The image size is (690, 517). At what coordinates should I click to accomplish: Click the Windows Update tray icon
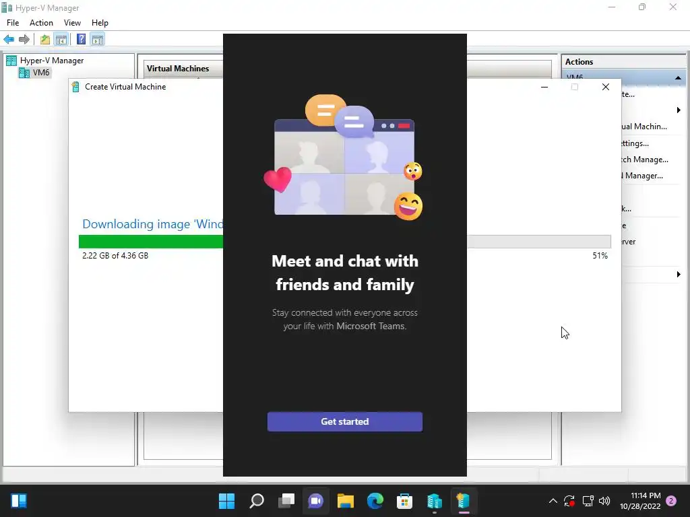(x=569, y=501)
